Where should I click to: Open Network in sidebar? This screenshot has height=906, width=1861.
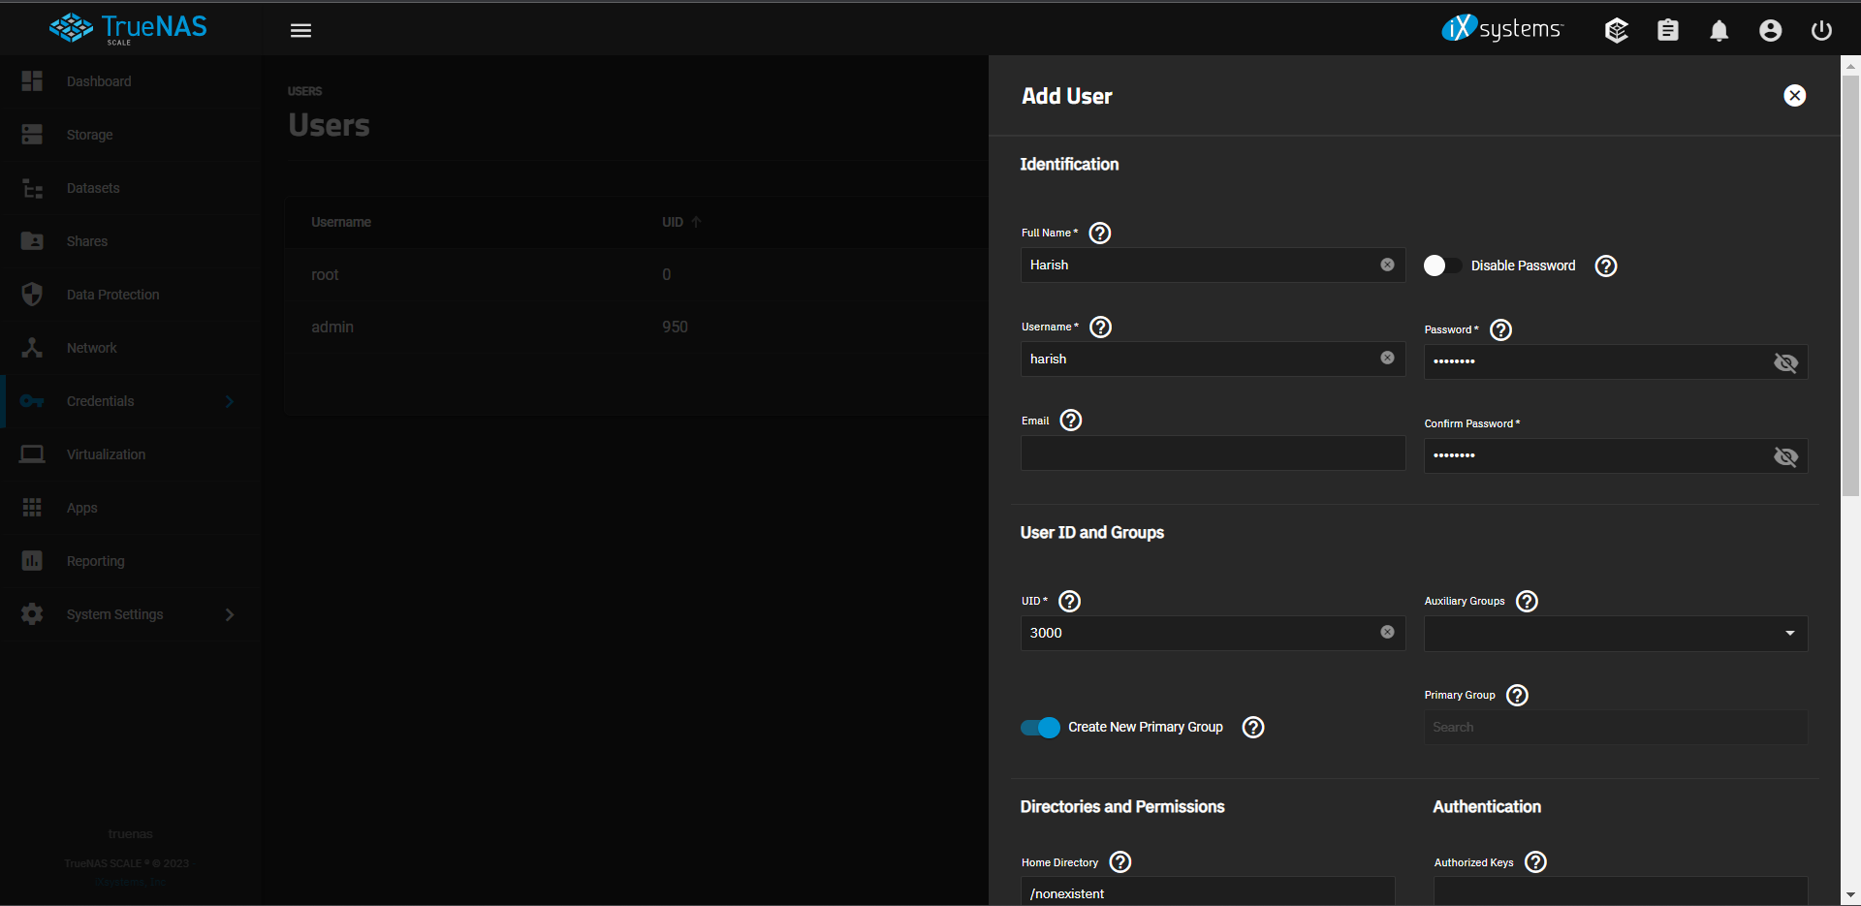click(x=130, y=348)
